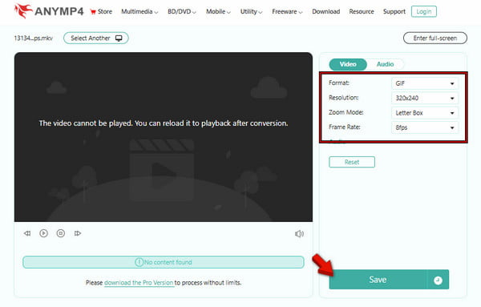
Task: Expand the Freeware menu
Action: (x=287, y=12)
